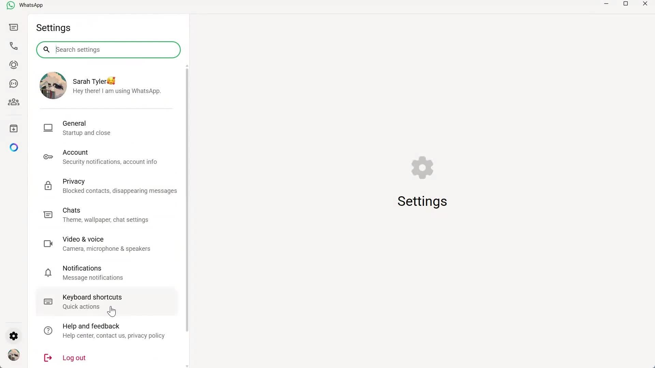The height and width of the screenshot is (368, 655).
Task: Open your profile picture in sidebar
Action: (x=13, y=355)
